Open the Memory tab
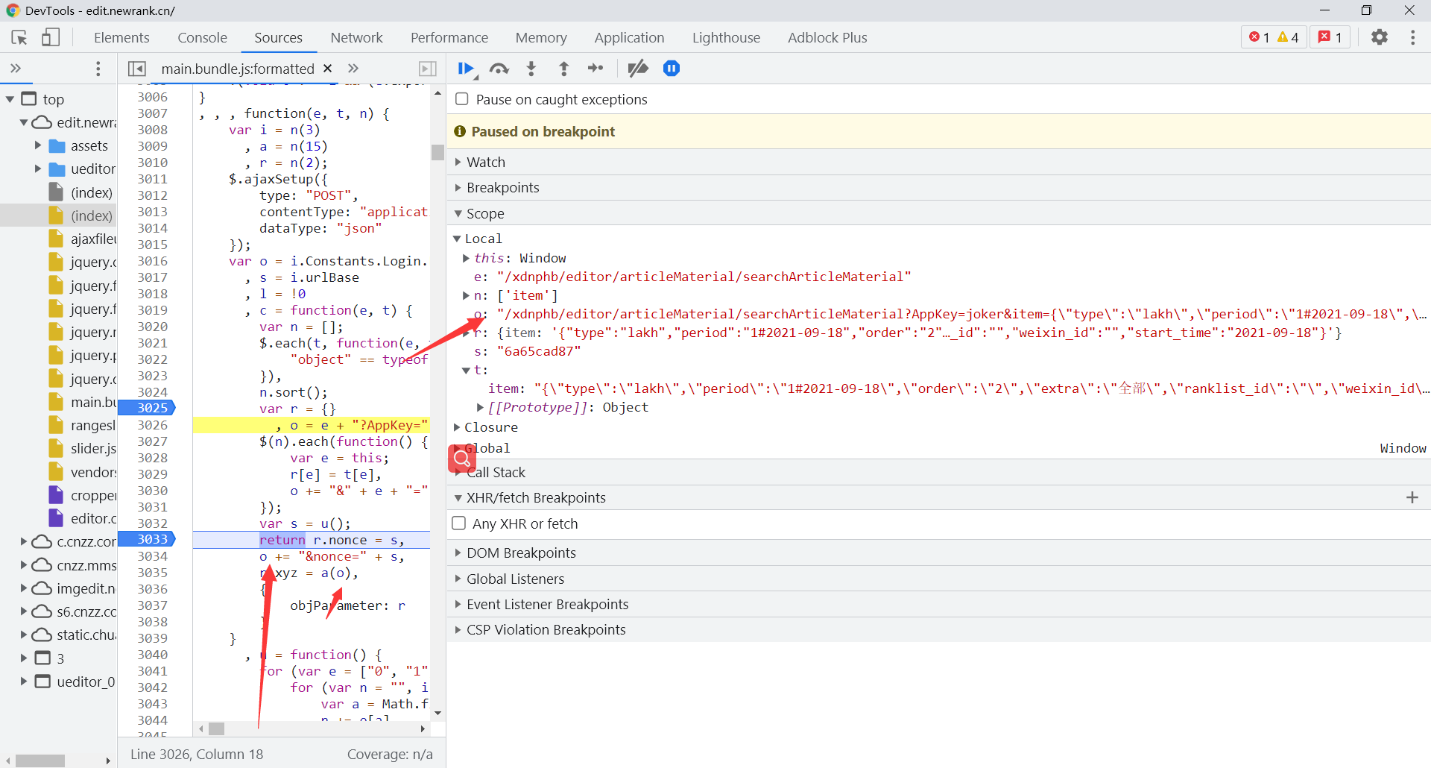The width and height of the screenshot is (1431, 768). tap(541, 37)
